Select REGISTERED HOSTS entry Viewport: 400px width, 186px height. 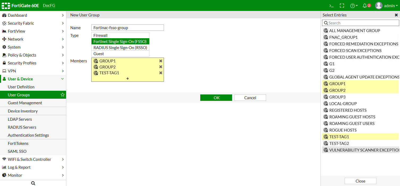pos(360,110)
